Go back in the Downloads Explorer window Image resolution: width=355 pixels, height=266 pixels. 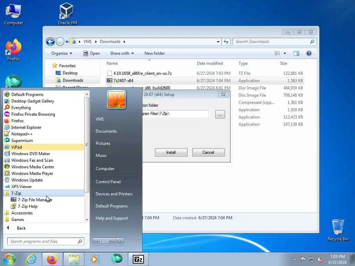(x=50, y=42)
